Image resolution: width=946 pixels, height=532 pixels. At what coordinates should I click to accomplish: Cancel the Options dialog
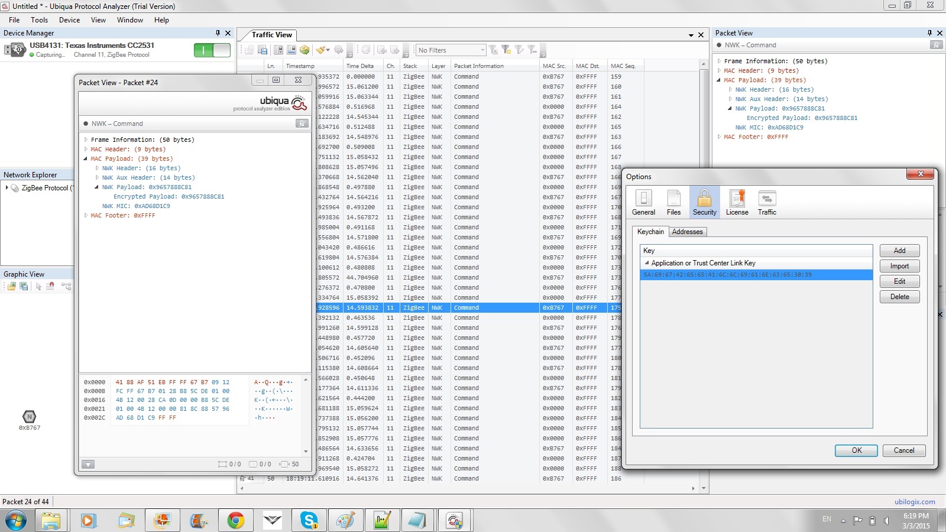[903, 450]
